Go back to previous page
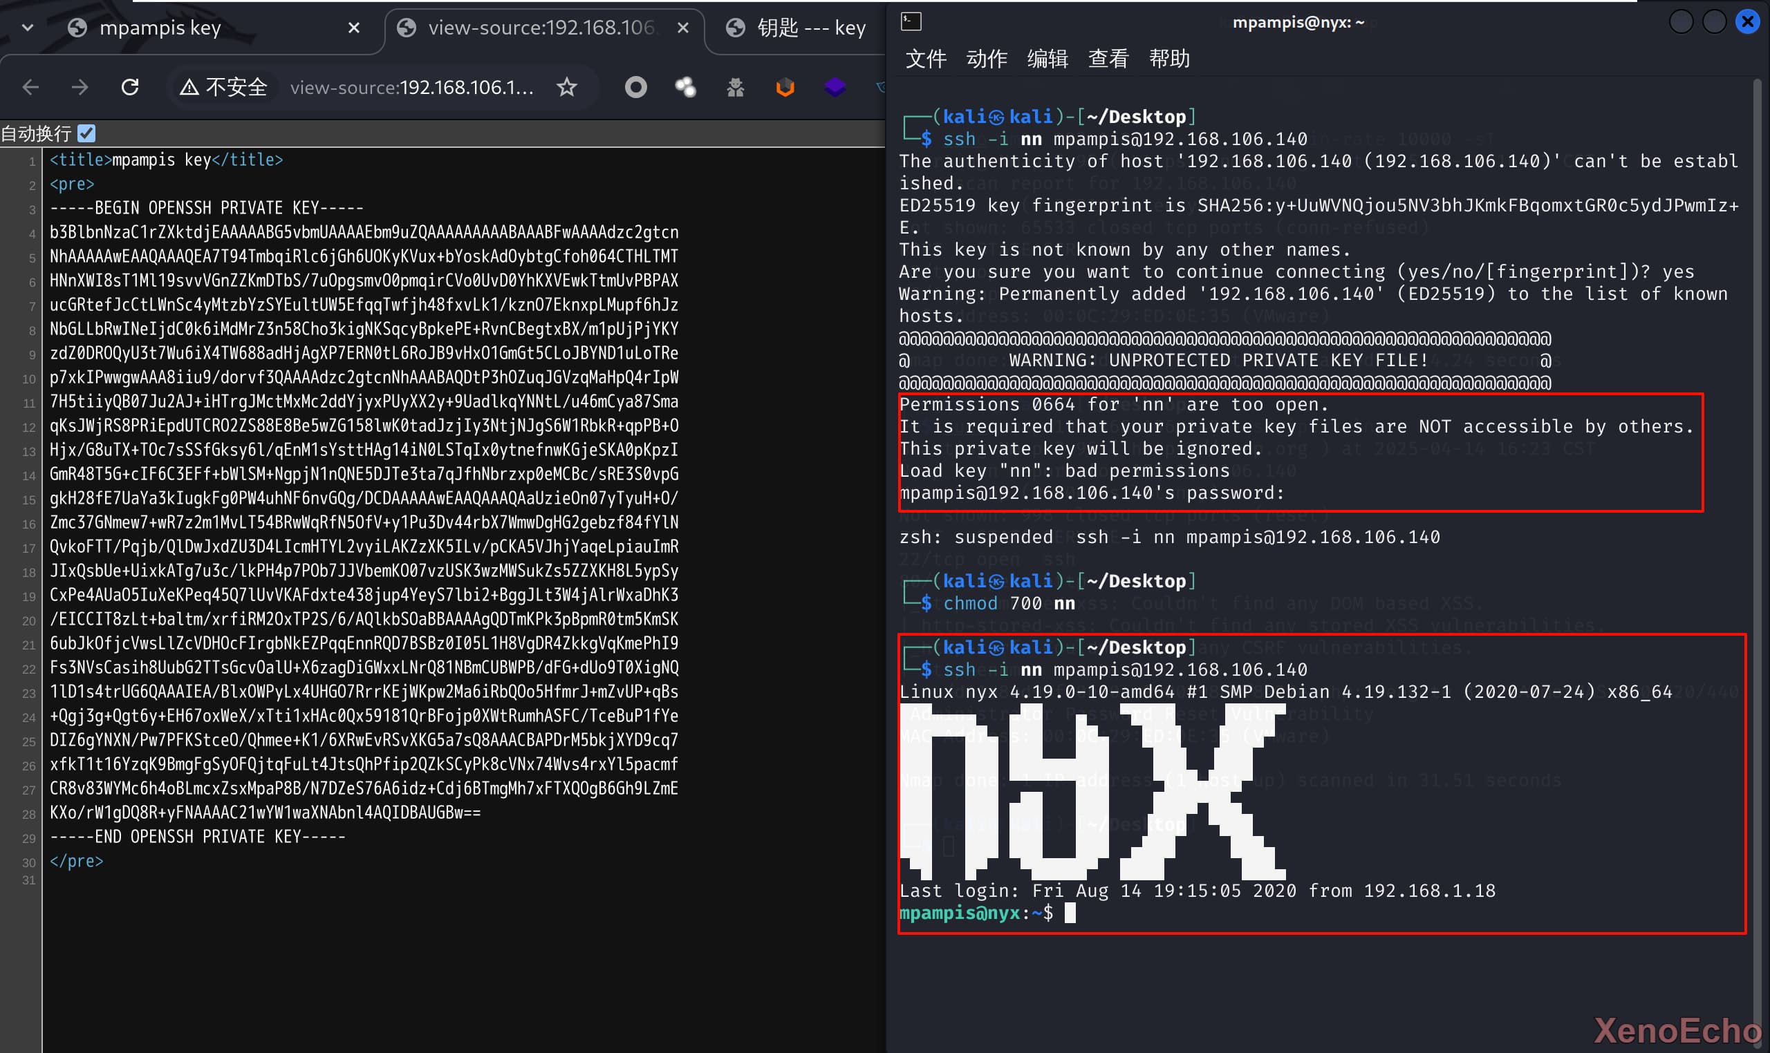The height and width of the screenshot is (1053, 1770). pyautogui.click(x=30, y=87)
